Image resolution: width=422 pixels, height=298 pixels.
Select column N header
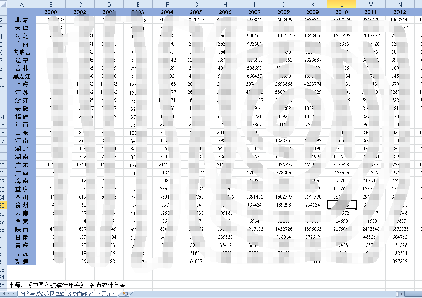[x=400, y=4]
